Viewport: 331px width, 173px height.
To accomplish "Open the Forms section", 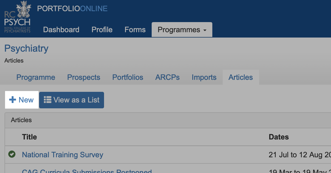I will coord(135,30).
